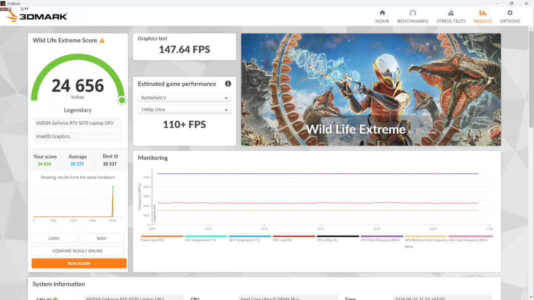Click the Best score value 20 337
The width and height of the screenshot is (534, 300).
click(110, 164)
